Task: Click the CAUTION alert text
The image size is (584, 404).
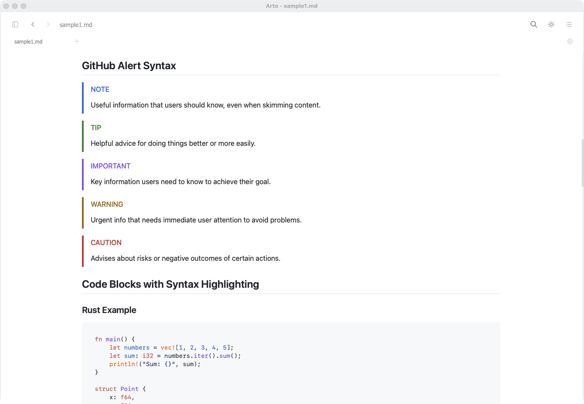Action: [x=185, y=258]
